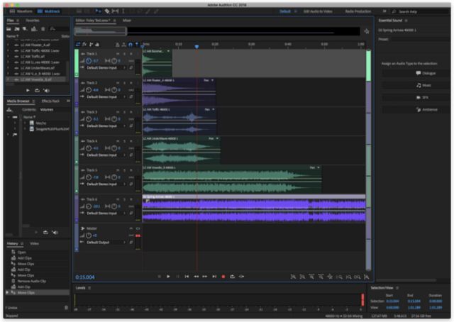Image resolution: width=454 pixels, height=322 pixels.
Task: Click the Files panel trash icon
Action: (x=43, y=29)
